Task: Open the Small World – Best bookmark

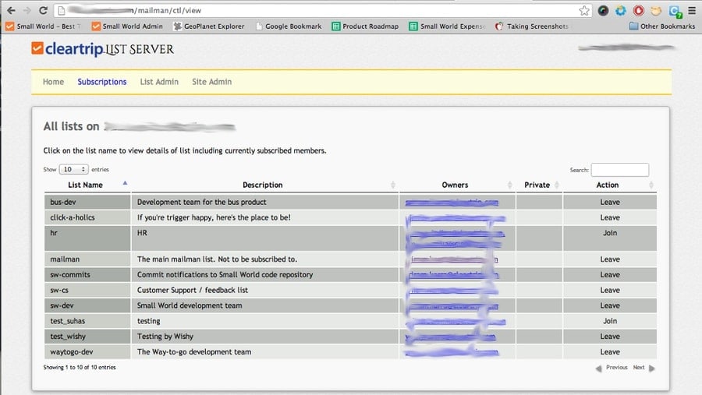Action: pos(43,26)
